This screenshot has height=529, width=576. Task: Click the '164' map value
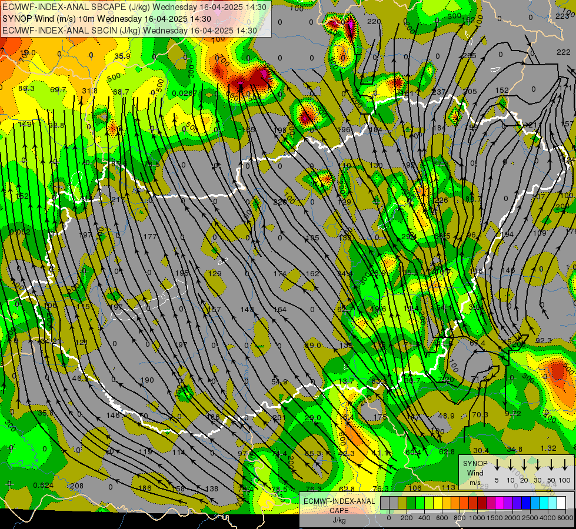click(x=280, y=310)
